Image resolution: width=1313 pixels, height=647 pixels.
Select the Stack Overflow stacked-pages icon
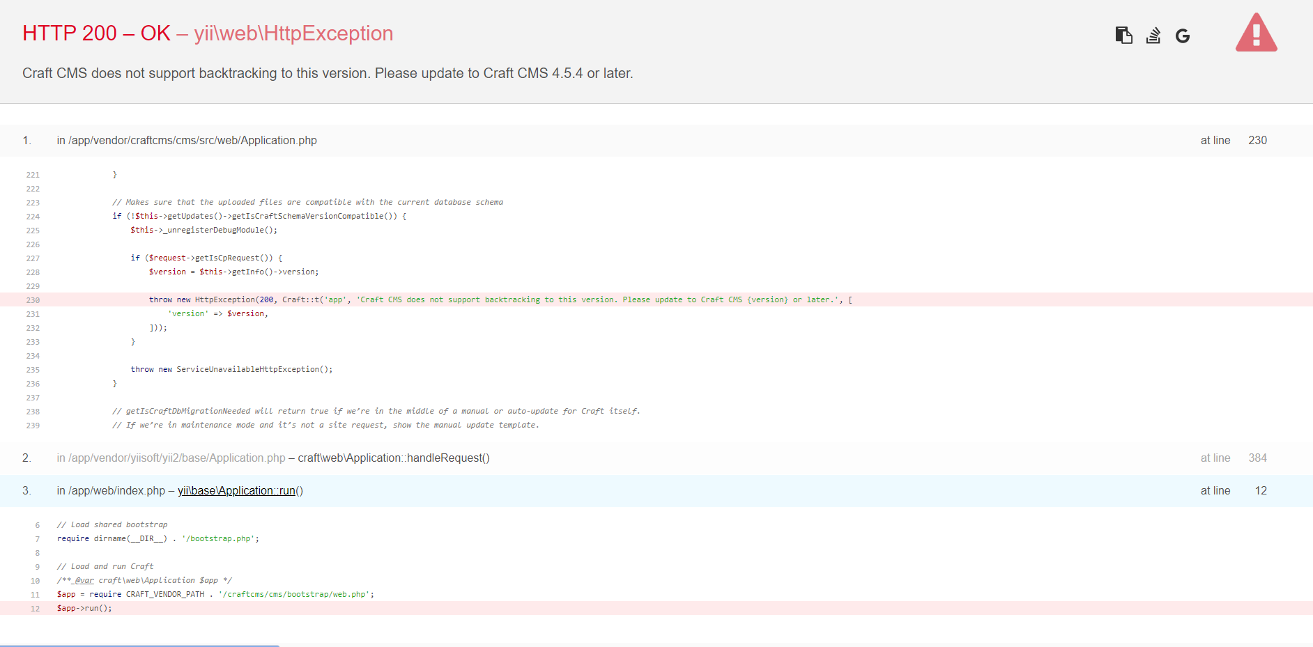click(1153, 36)
